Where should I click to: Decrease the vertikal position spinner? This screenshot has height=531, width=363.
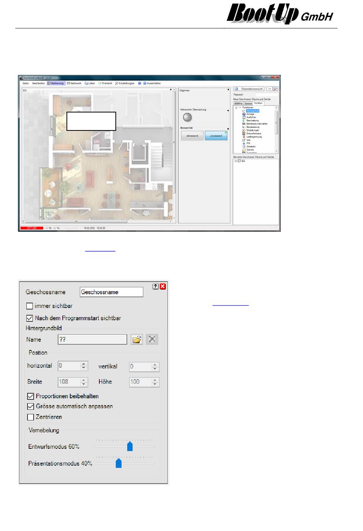pyautogui.click(x=155, y=369)
